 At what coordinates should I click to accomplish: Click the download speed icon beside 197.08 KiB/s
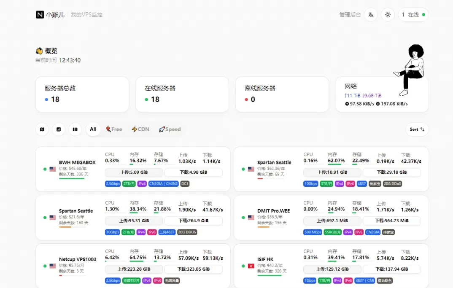tap(377, 104)
